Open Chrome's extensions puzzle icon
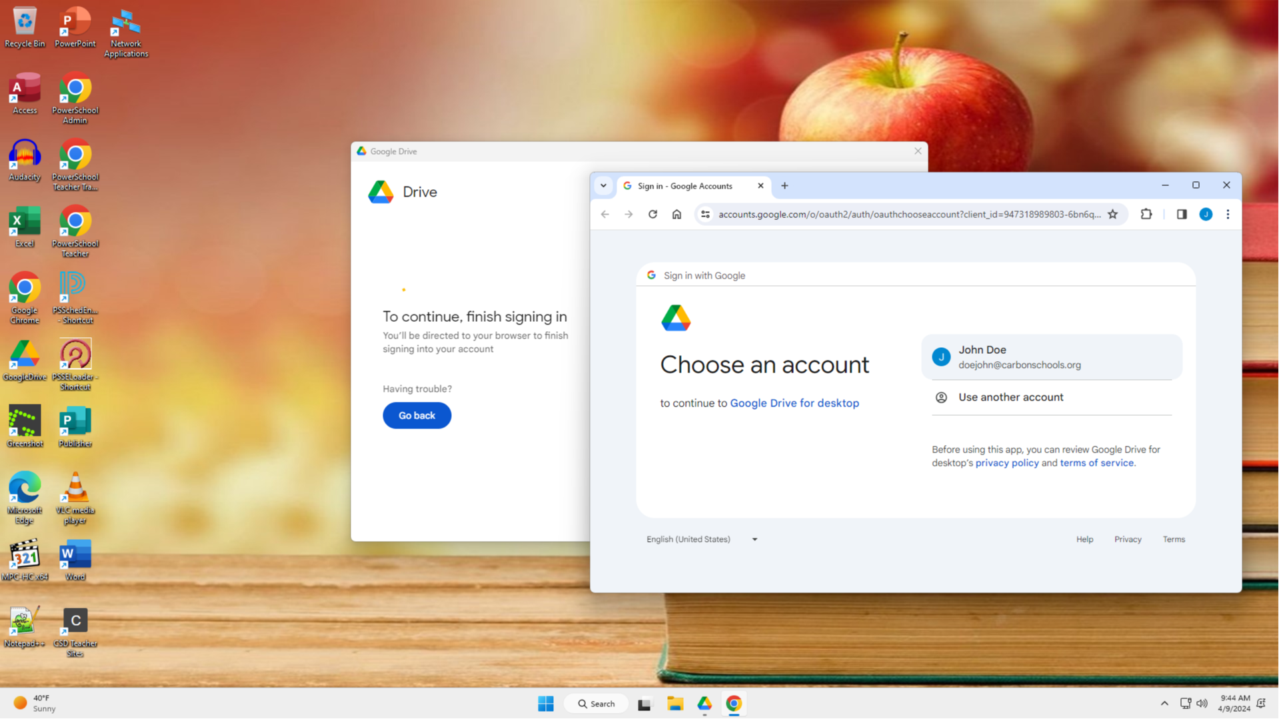Viewport: 1279px width, 719px height. (x=1146, y=215)
